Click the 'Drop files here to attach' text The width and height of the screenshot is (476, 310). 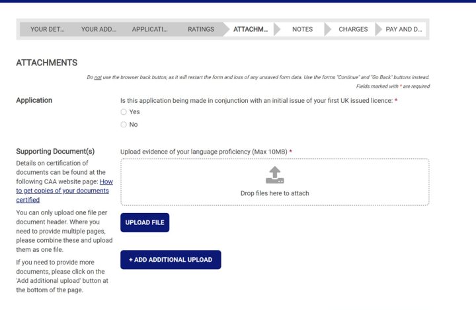pos(274,193)
